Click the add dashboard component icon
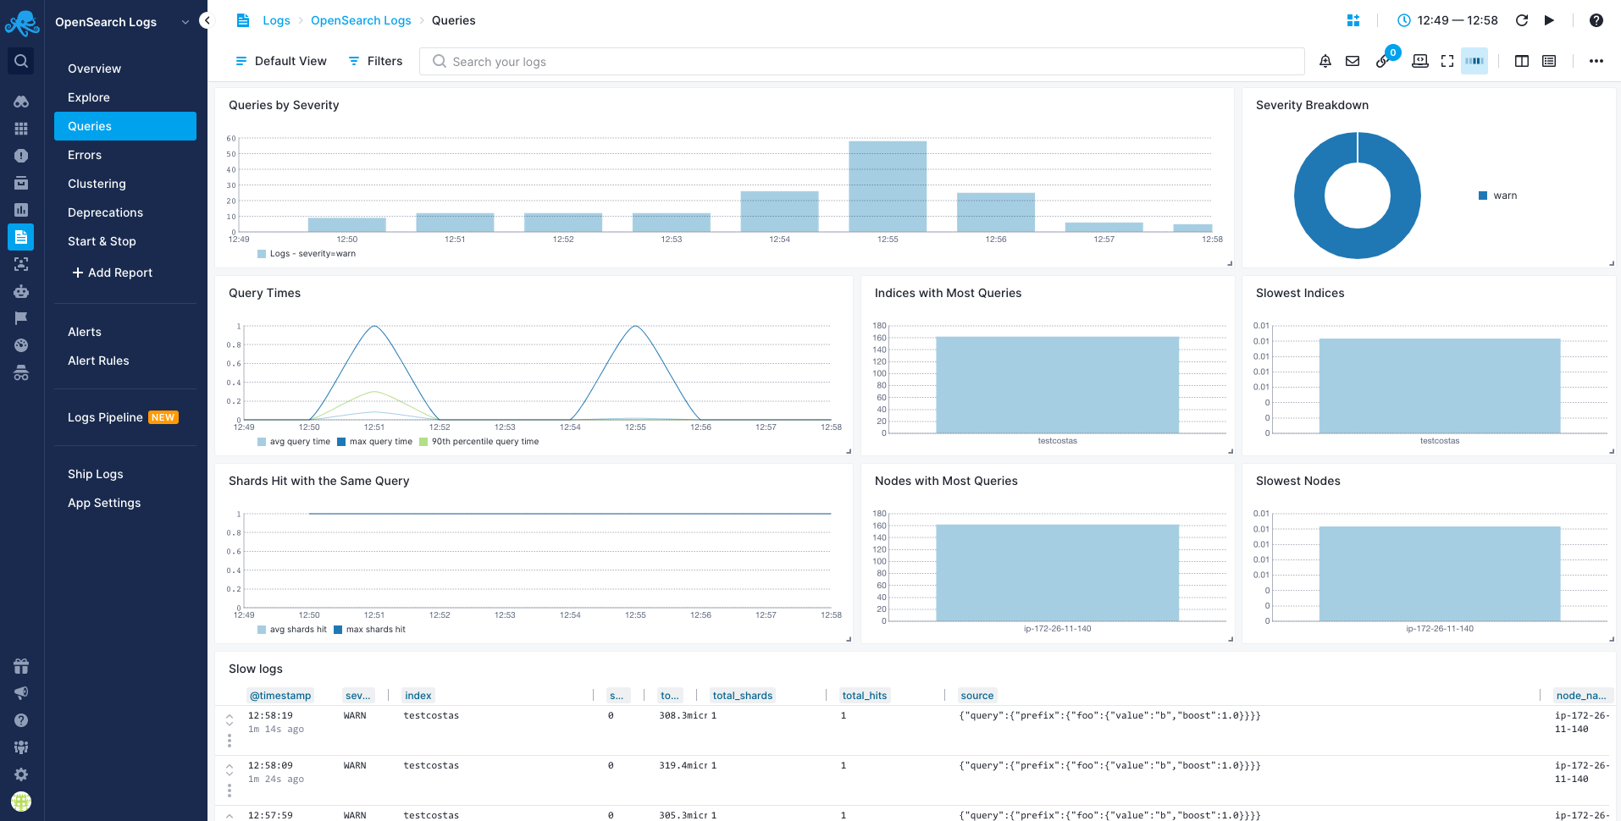This screenshot has height=821, width=1621. click(1353, 20)
